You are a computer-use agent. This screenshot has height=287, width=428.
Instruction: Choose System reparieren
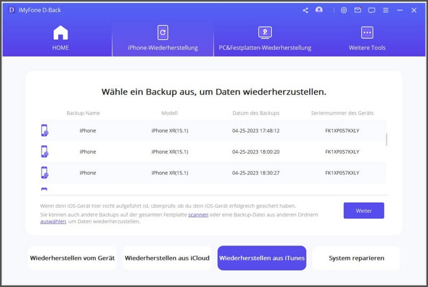[356, 258]
